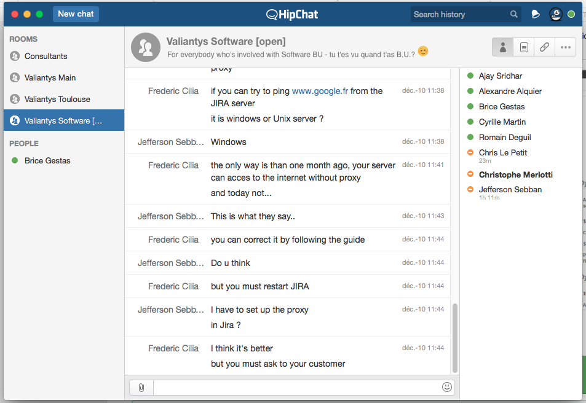Click Ajay Sridhar's green status dot

coord(470,76)
